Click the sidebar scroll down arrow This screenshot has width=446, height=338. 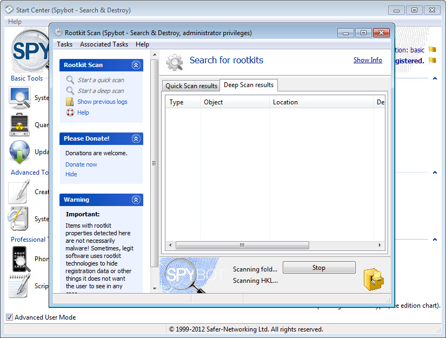pyautogui.click(x=155, y=288)
